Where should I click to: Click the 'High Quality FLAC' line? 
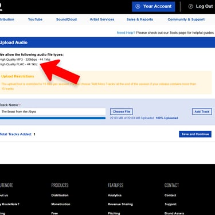[x=19, y=64]
